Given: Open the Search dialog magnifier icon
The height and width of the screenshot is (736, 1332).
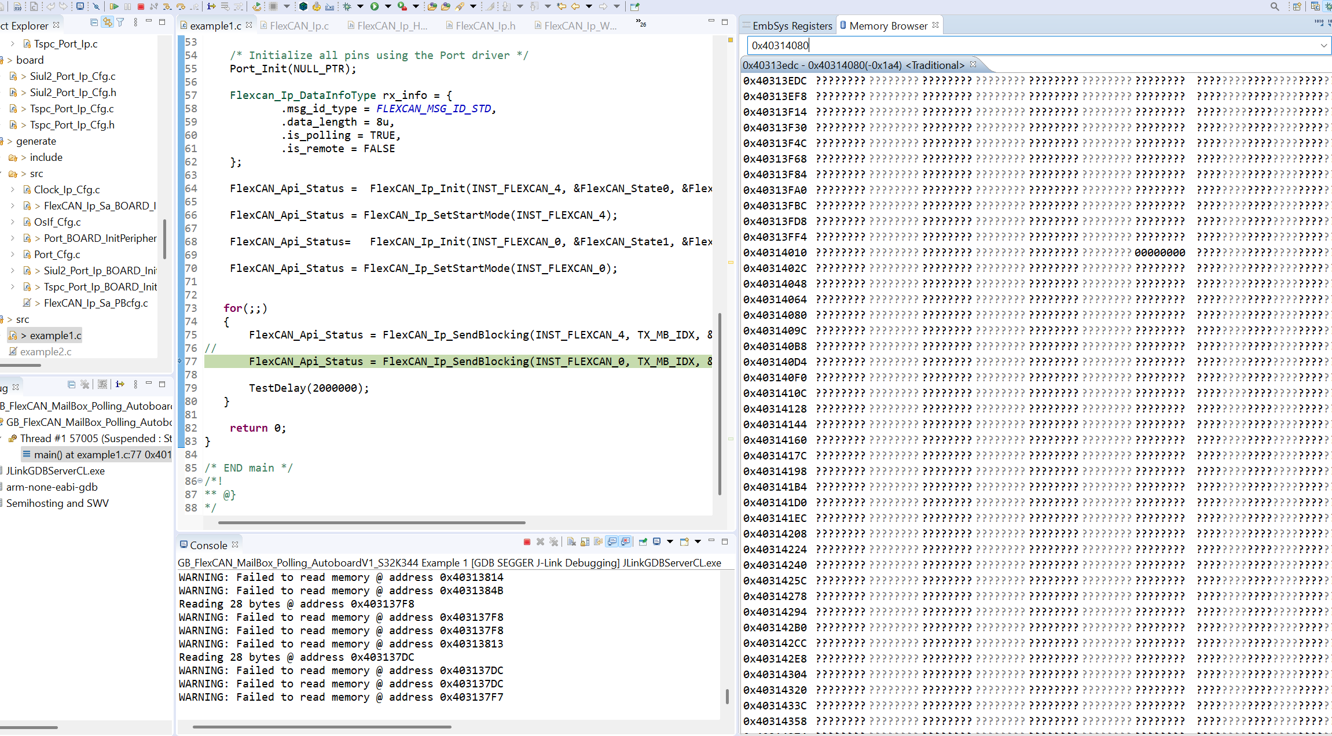Looking at the screenshot, I should [1275, 6].
